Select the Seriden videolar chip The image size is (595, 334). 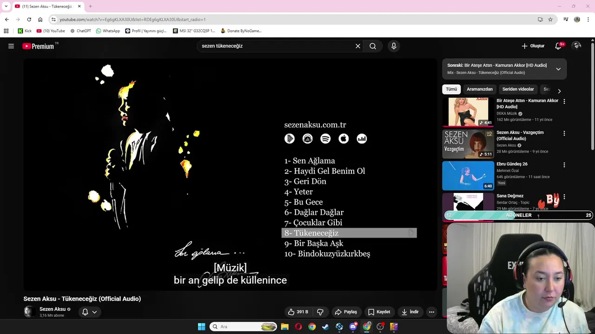(x=518, y=89)
